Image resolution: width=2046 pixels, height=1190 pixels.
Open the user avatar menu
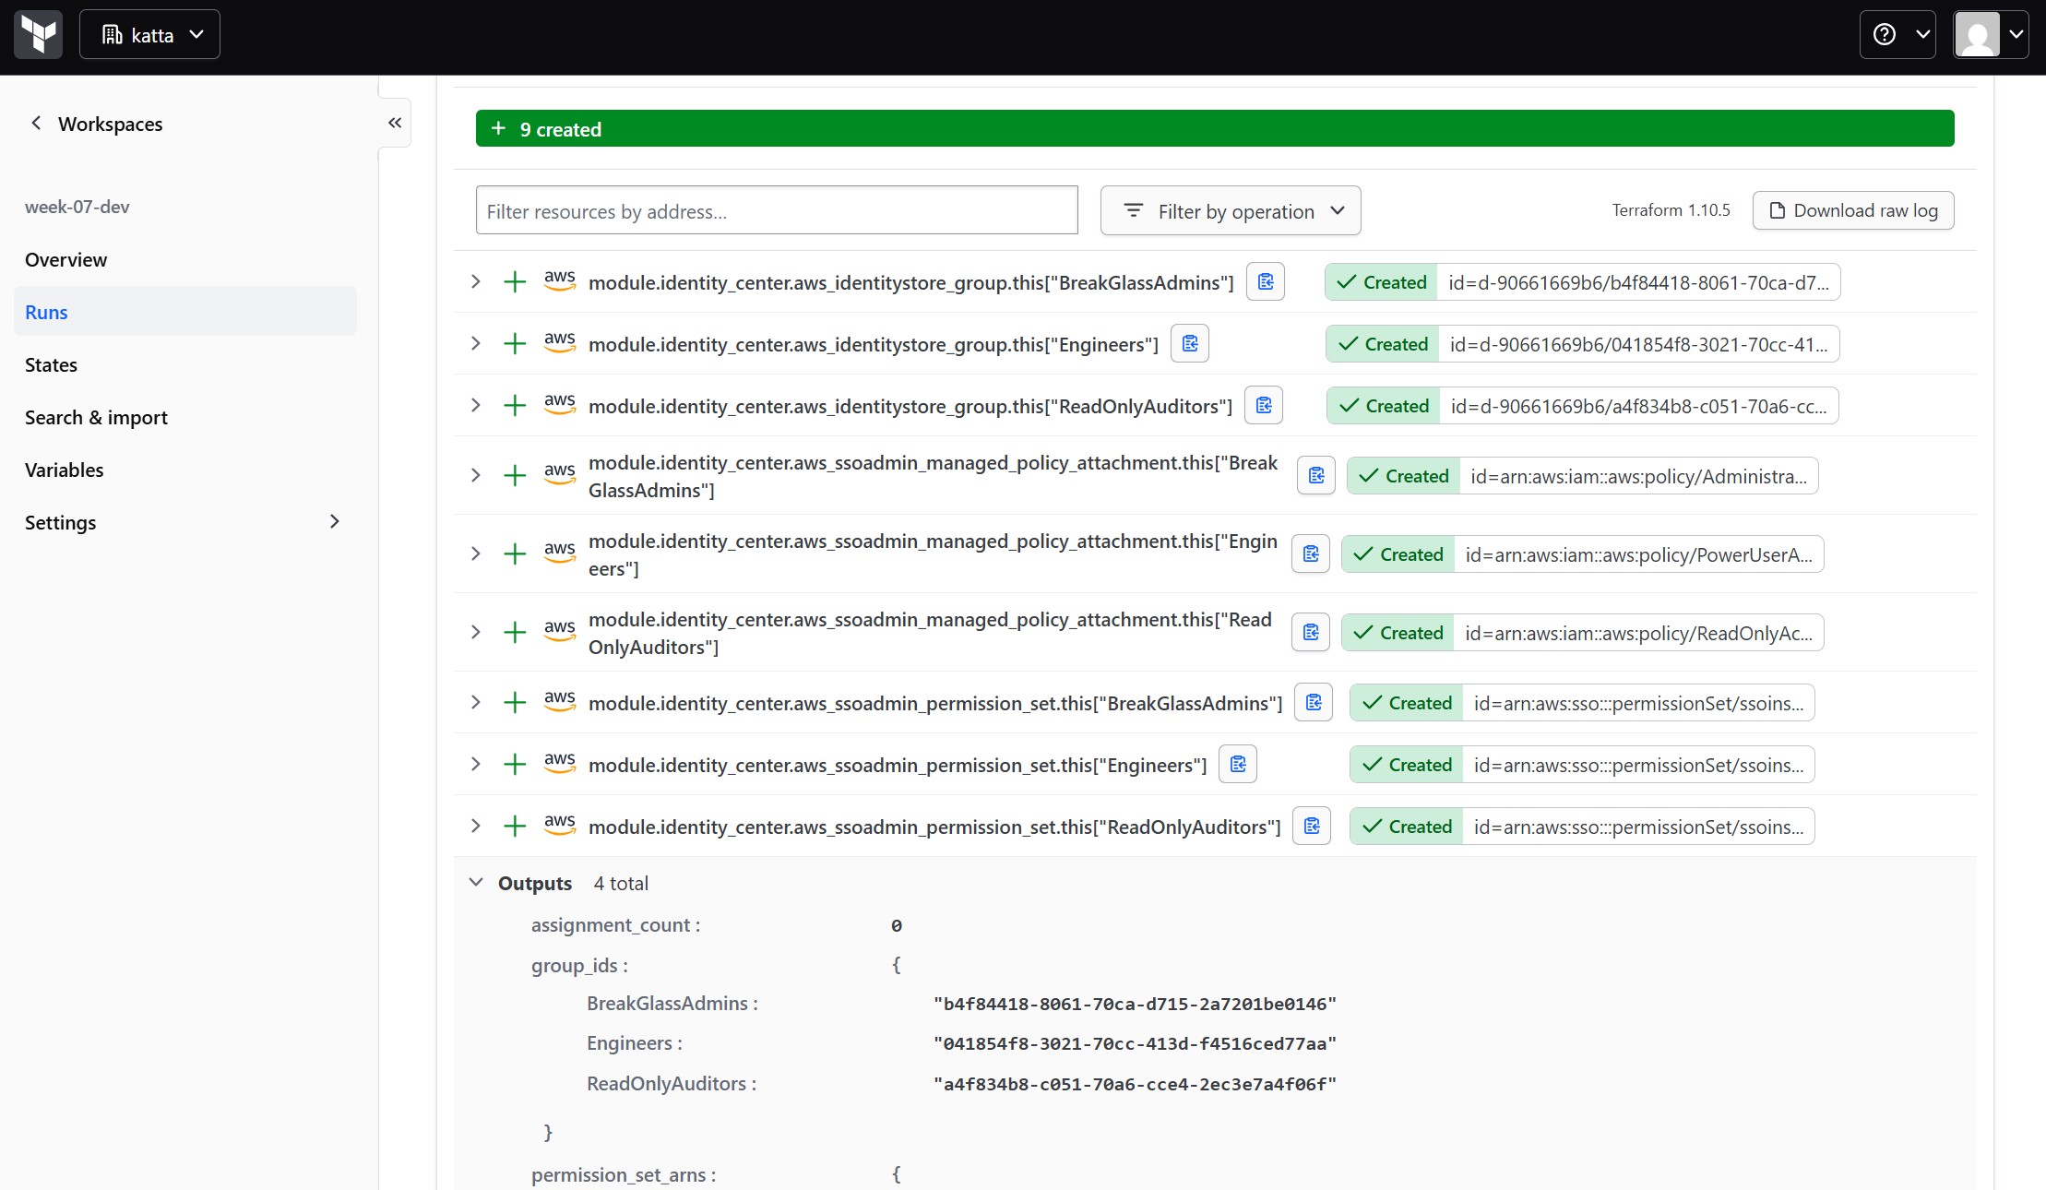click(x=1991, y=34)
